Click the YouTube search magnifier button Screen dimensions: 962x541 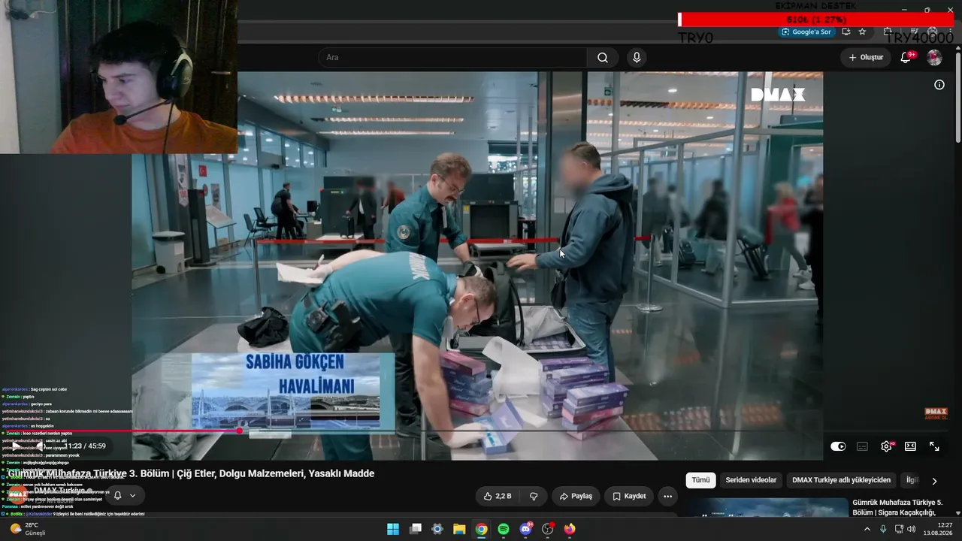[602, 58]
